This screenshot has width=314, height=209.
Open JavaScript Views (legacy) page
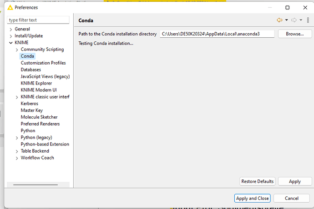tap(45, 76)
